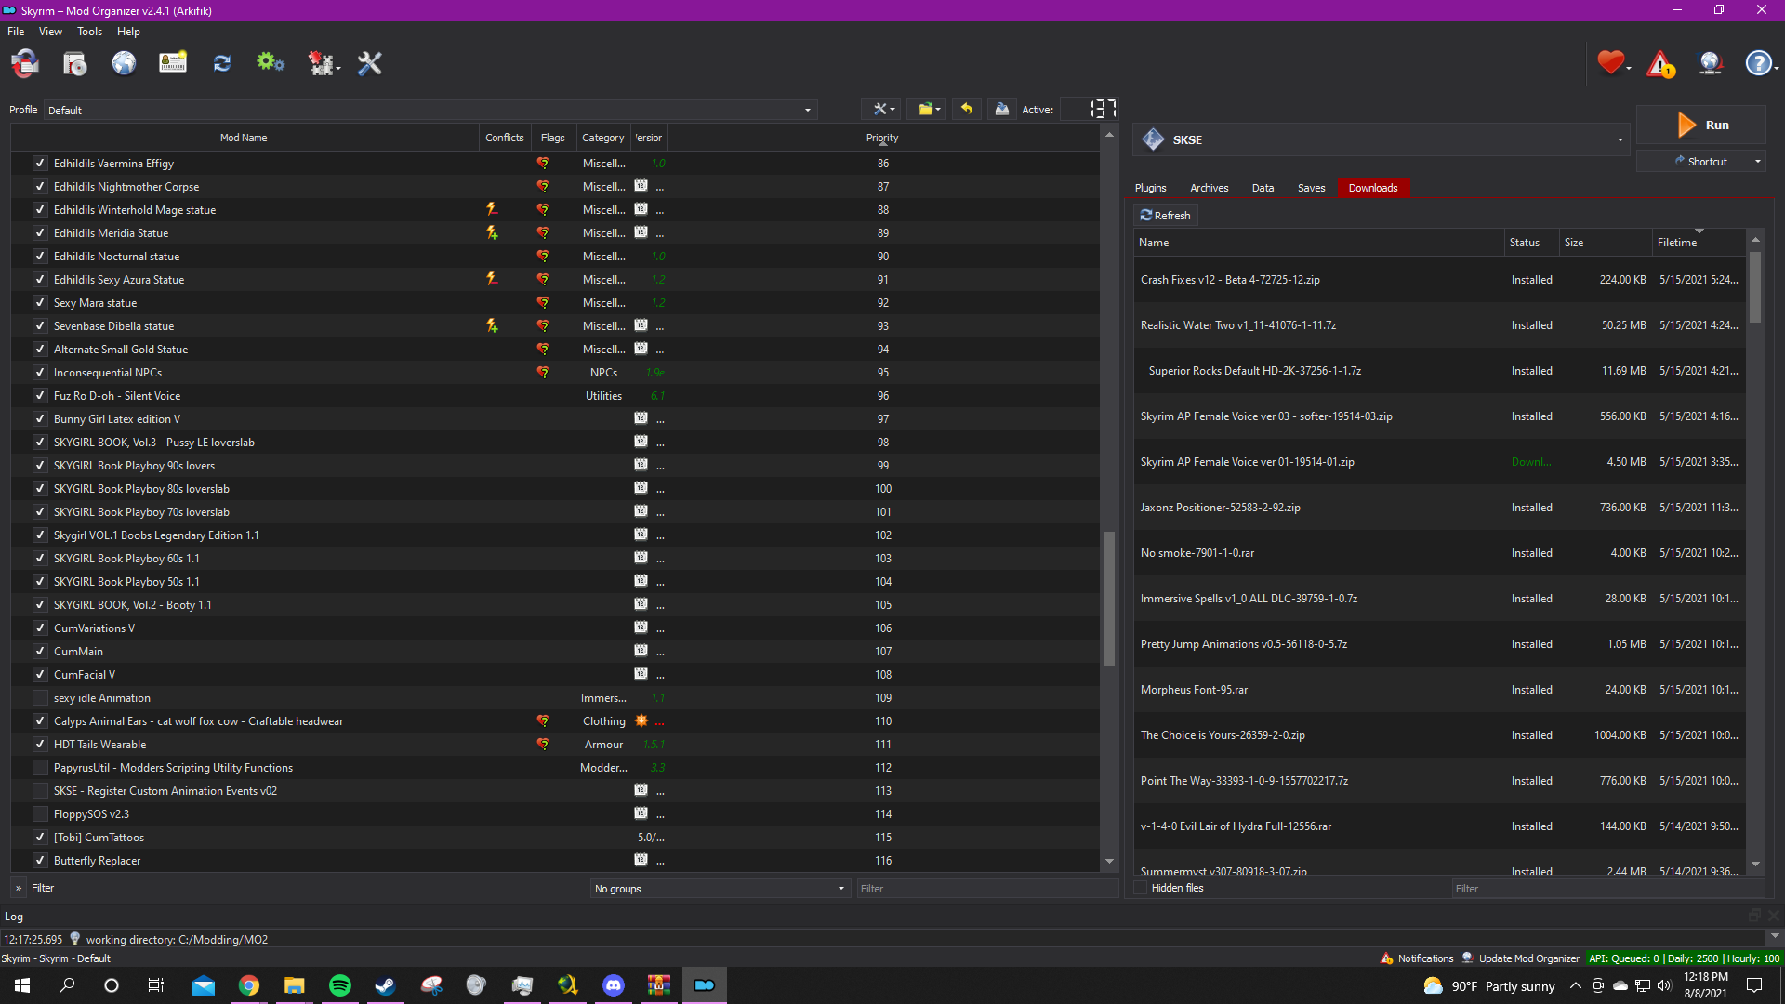Click Update Mod Organizer in status bar

click(x=1520, y=958)
